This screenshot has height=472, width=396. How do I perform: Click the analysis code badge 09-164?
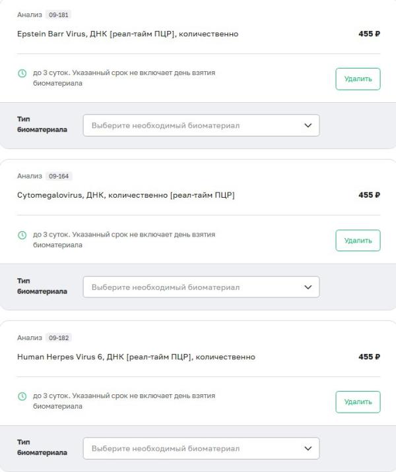pyautogui.click(x=59, y=176)
